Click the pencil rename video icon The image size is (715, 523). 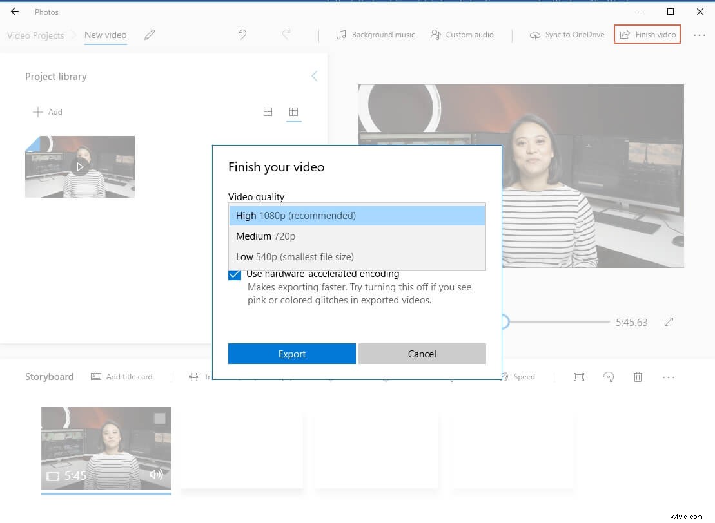point(150,35)
